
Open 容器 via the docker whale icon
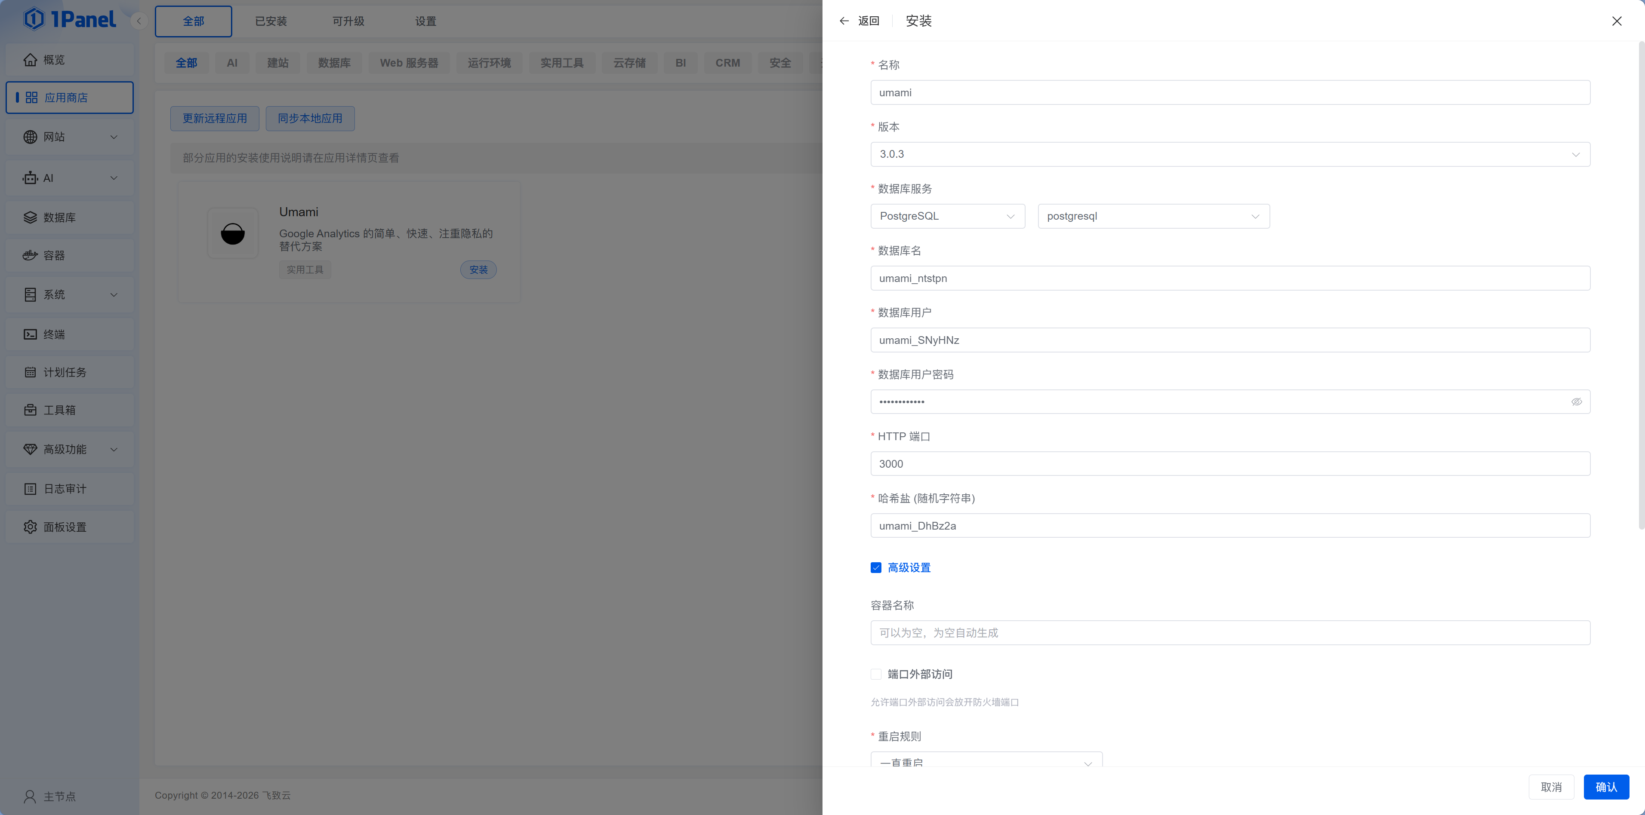[x=30, y=255]
